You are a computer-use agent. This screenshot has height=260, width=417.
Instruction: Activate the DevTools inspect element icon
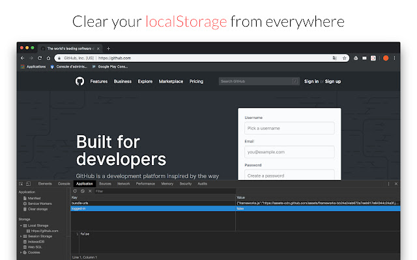(x=21, y=184)
